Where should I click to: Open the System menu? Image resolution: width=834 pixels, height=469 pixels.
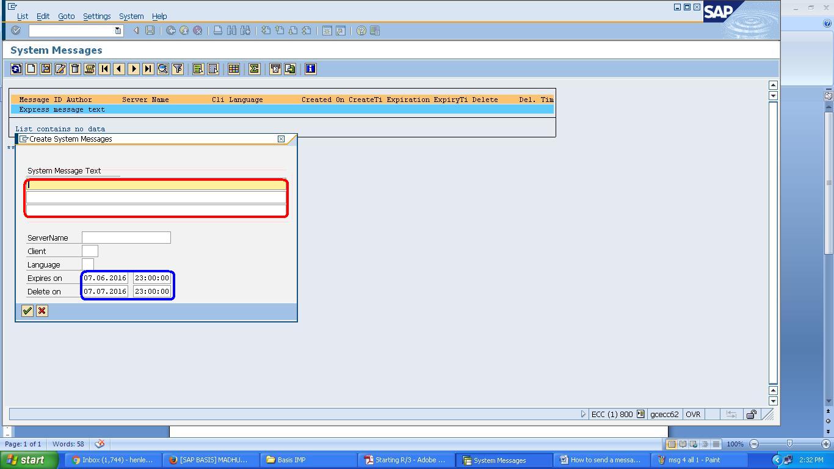[131, 16]
